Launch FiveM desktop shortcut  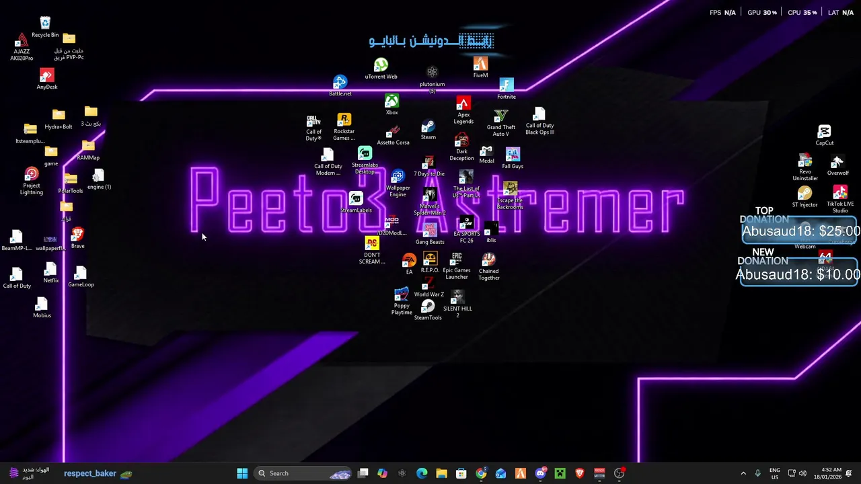[x=480, y=67]
